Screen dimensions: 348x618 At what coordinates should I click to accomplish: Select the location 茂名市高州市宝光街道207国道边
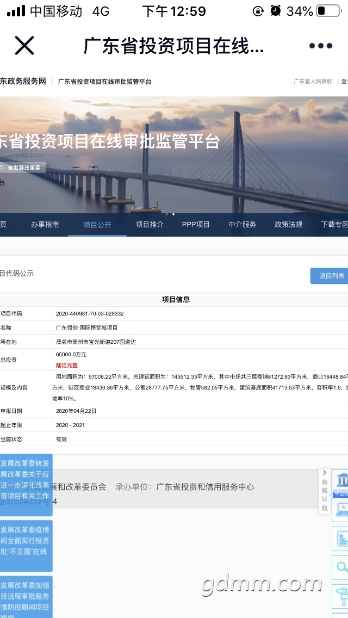[96, 342]
